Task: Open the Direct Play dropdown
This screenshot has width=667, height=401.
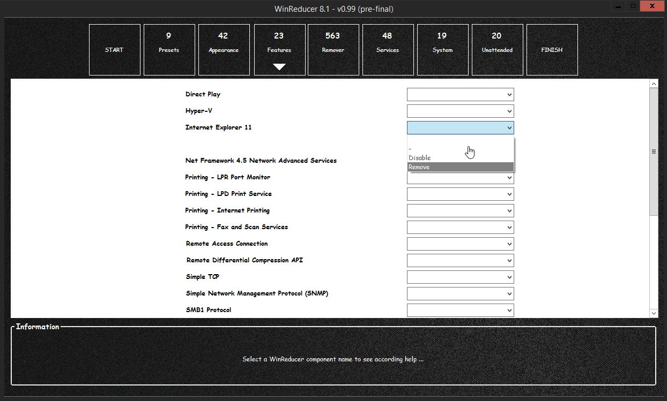Action: pyautogui.click(x=460, y=95)
